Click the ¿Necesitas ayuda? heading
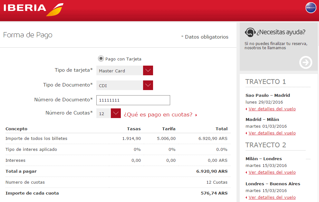The height and width of the screenshot is (202, 319). tap(281, 32)
